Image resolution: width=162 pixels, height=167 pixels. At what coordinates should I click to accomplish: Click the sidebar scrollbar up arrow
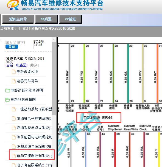tap(54, 40)
